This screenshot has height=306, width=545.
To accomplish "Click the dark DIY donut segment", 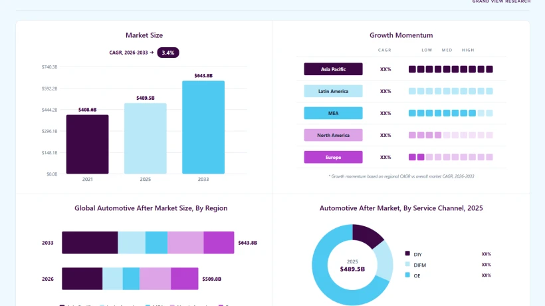I will pos(368,235).
